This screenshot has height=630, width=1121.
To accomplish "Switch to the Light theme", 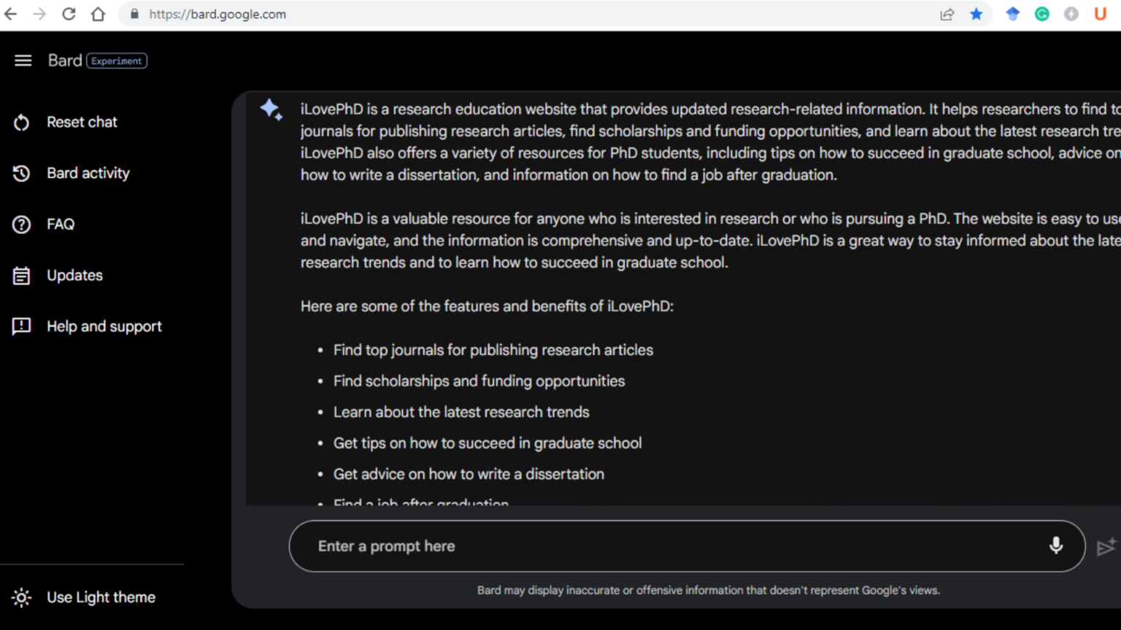I will [101, 597].
